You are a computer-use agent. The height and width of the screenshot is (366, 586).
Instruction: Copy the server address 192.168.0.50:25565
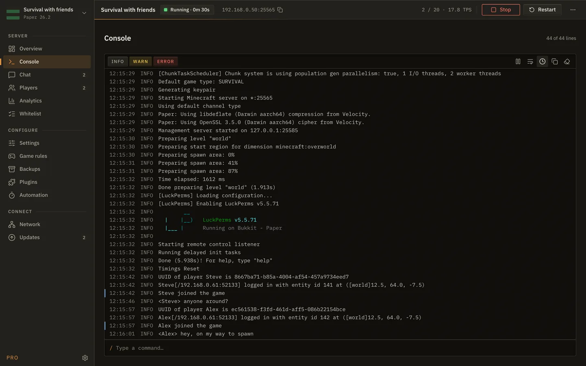(x=280, y=10)
